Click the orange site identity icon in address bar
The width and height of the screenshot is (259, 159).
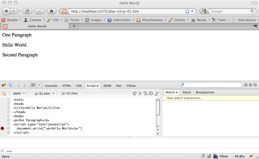(64, 11)
